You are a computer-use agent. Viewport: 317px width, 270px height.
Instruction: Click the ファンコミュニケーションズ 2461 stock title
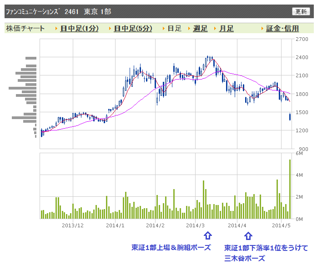point(42,11)
